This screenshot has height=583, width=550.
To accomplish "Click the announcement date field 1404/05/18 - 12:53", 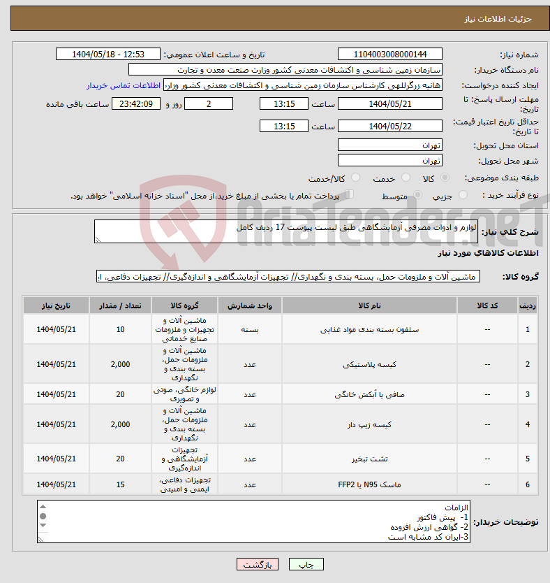I will 108,55.
